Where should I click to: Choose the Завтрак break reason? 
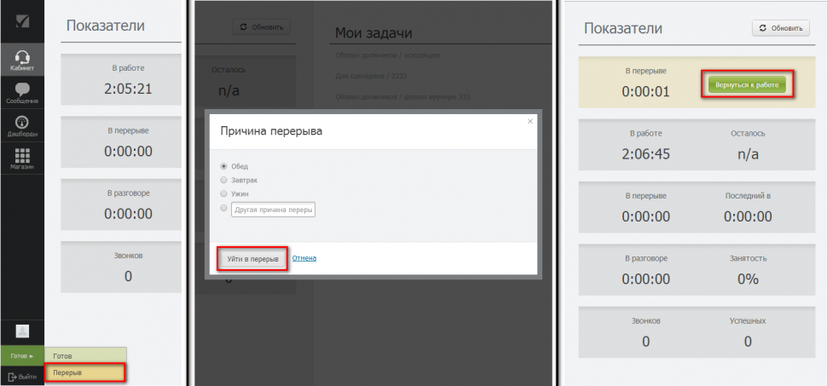(x=224, y=180)
